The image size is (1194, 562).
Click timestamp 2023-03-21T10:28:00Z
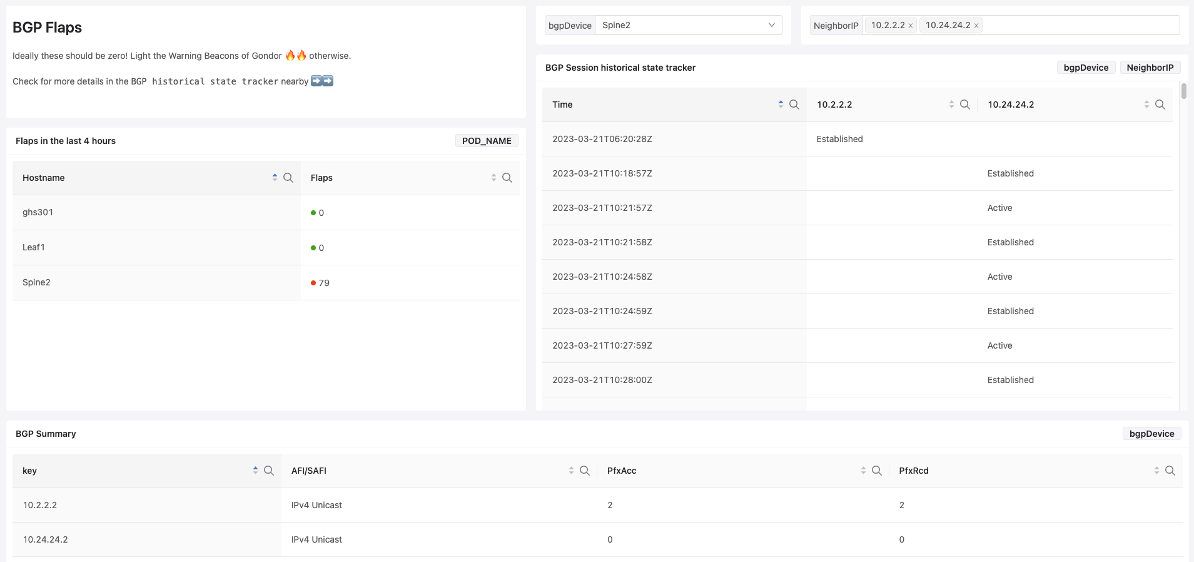click(x=602, y=380)
